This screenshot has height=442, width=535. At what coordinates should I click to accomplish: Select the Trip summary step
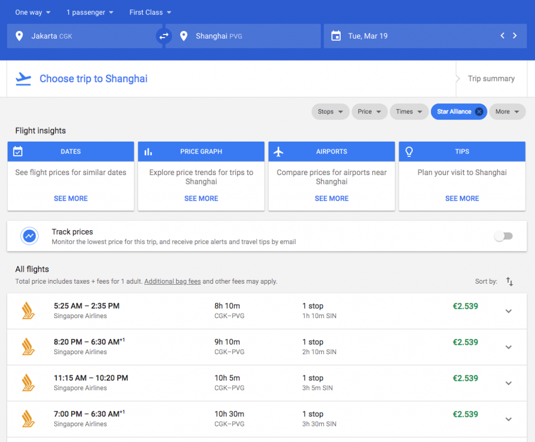pyautogui.click(x=491, y=78)
